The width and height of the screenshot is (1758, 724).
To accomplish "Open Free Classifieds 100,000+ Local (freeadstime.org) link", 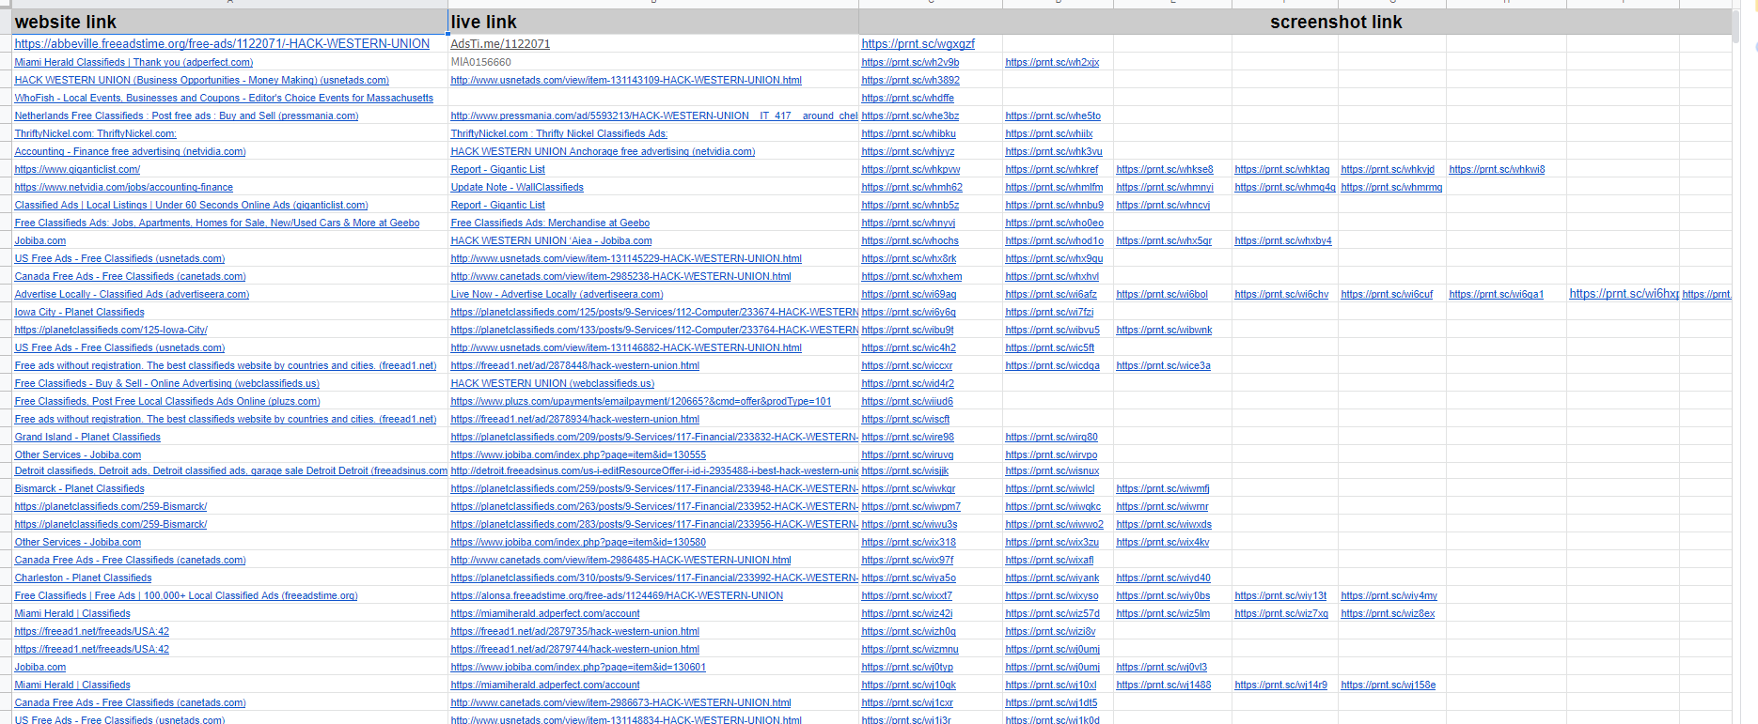I will pyautogui.click(x=186, y=596).
